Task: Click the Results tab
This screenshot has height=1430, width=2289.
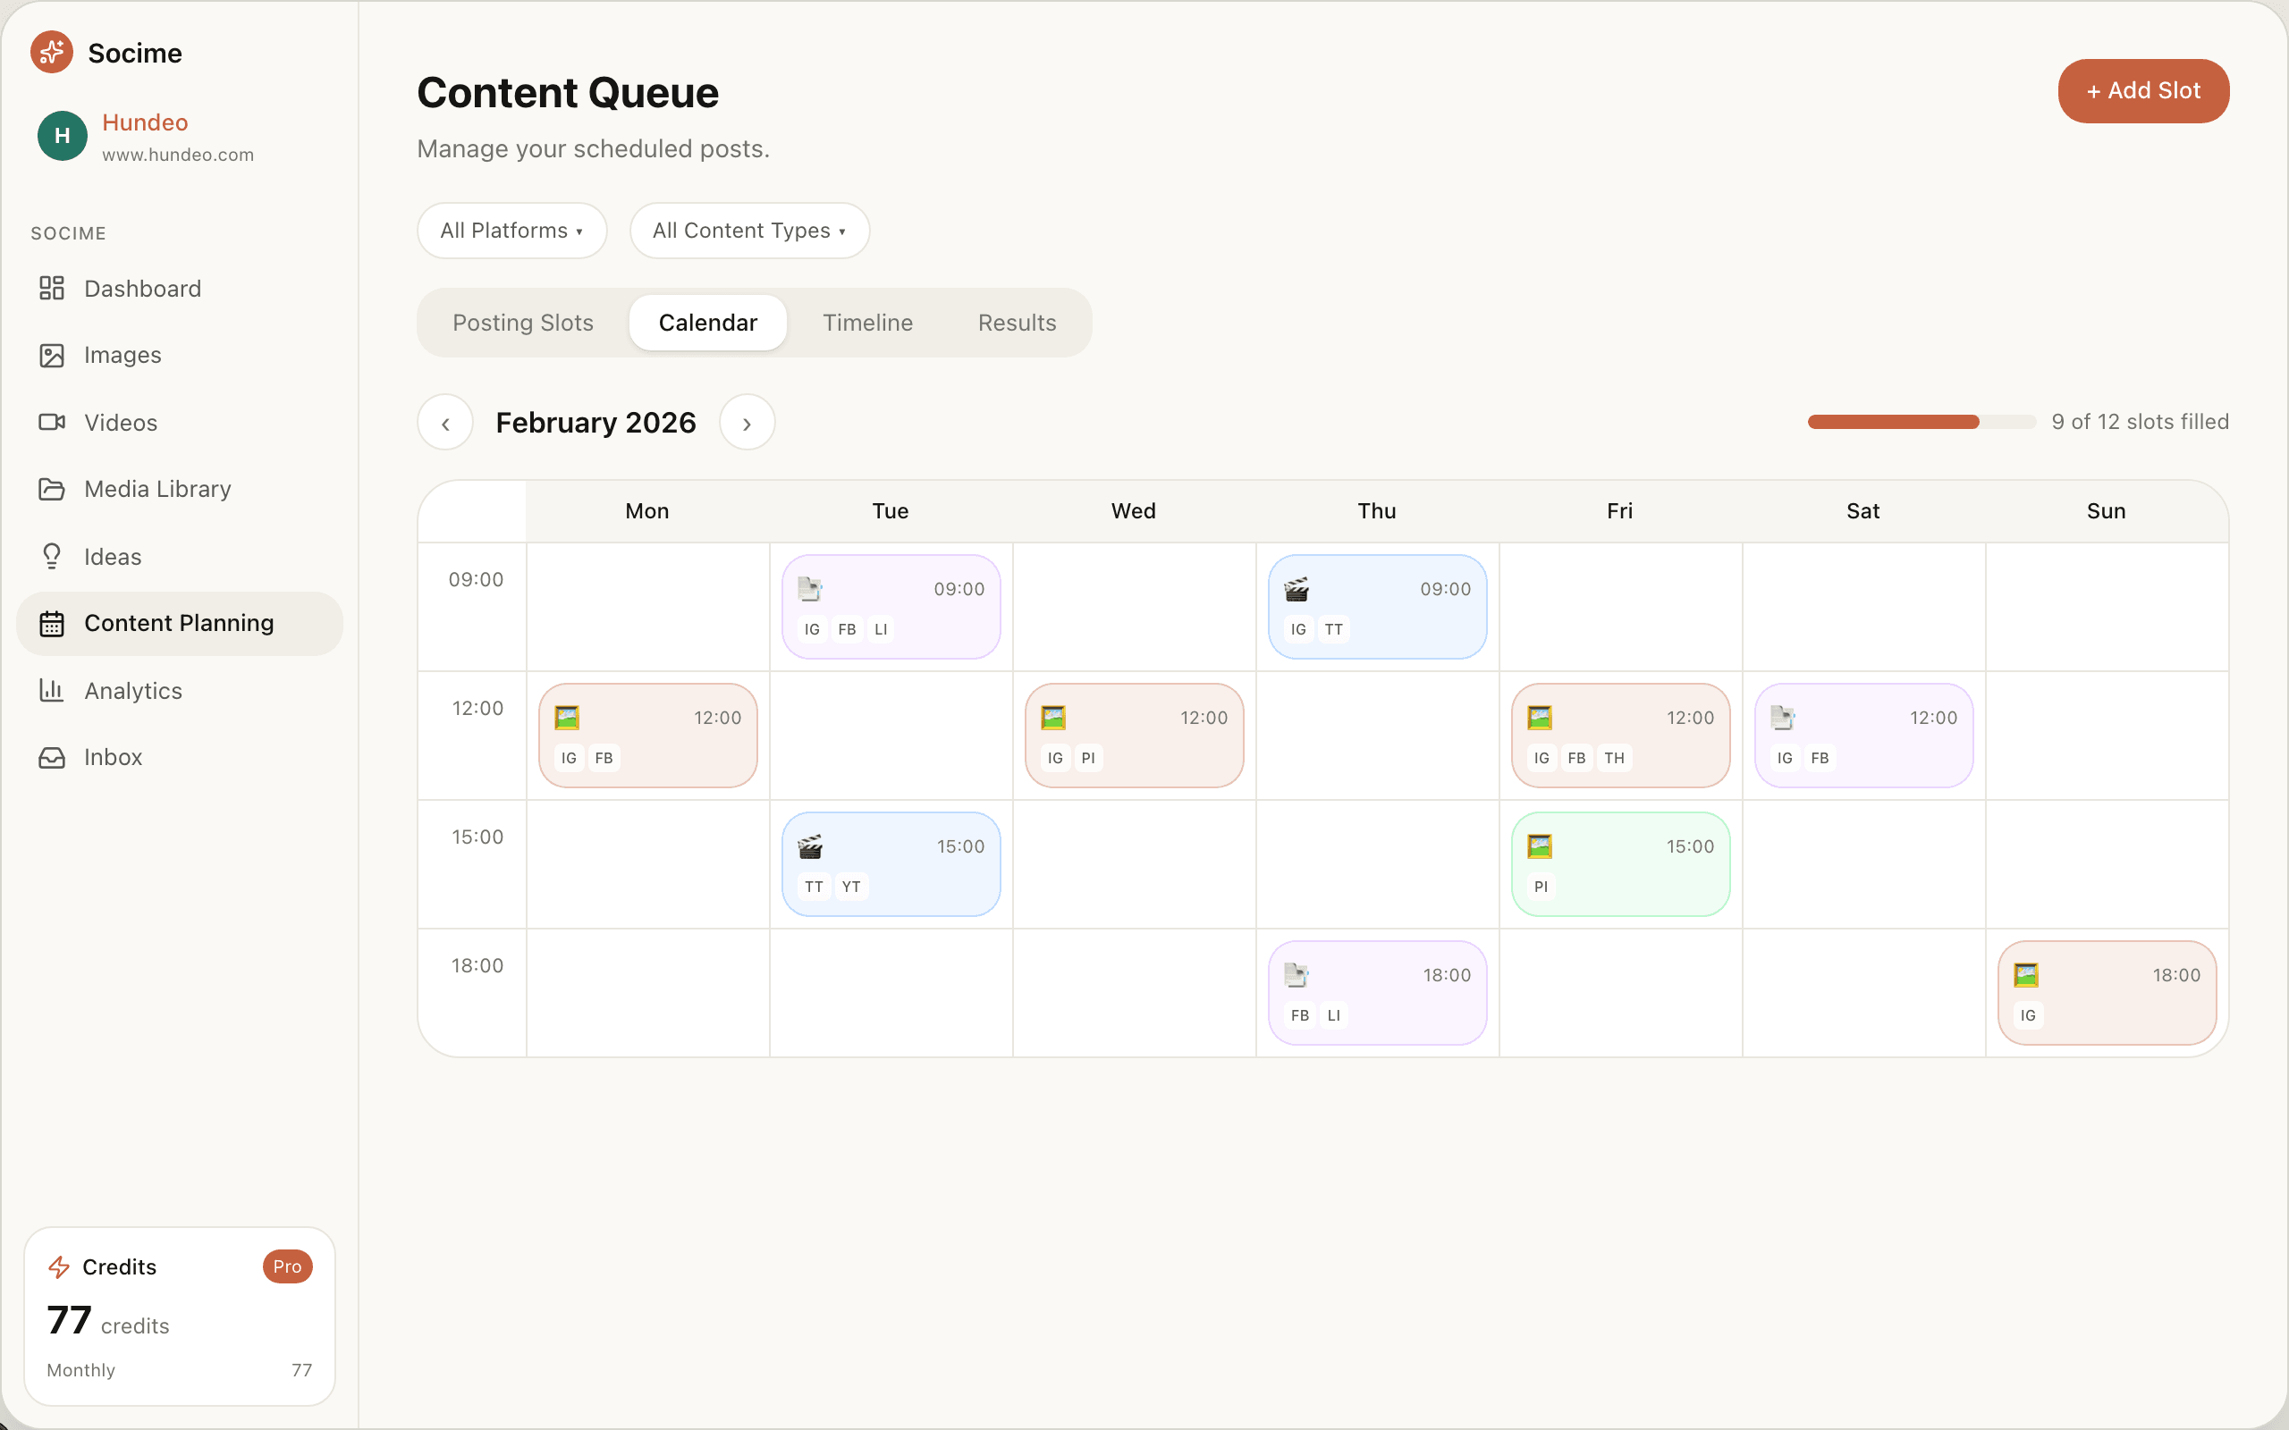Action: pos(1016,323)
